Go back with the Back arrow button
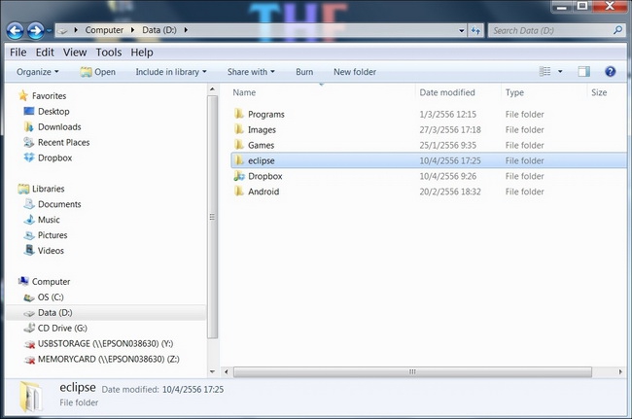632x419 pixels. click(x=15, y=30)
